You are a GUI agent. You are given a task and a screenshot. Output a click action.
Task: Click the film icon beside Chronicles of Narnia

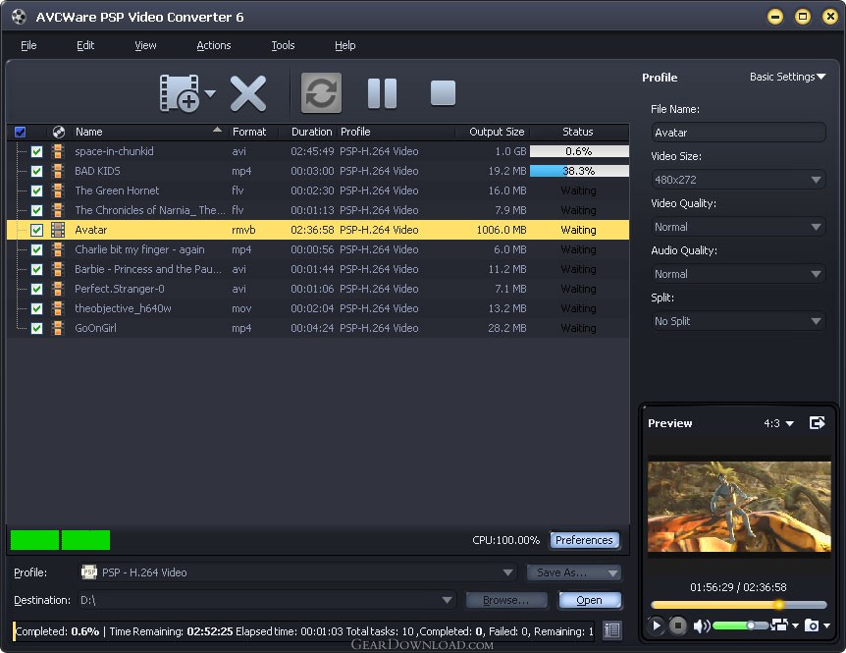pyautogui.click(x=58, y=210)
